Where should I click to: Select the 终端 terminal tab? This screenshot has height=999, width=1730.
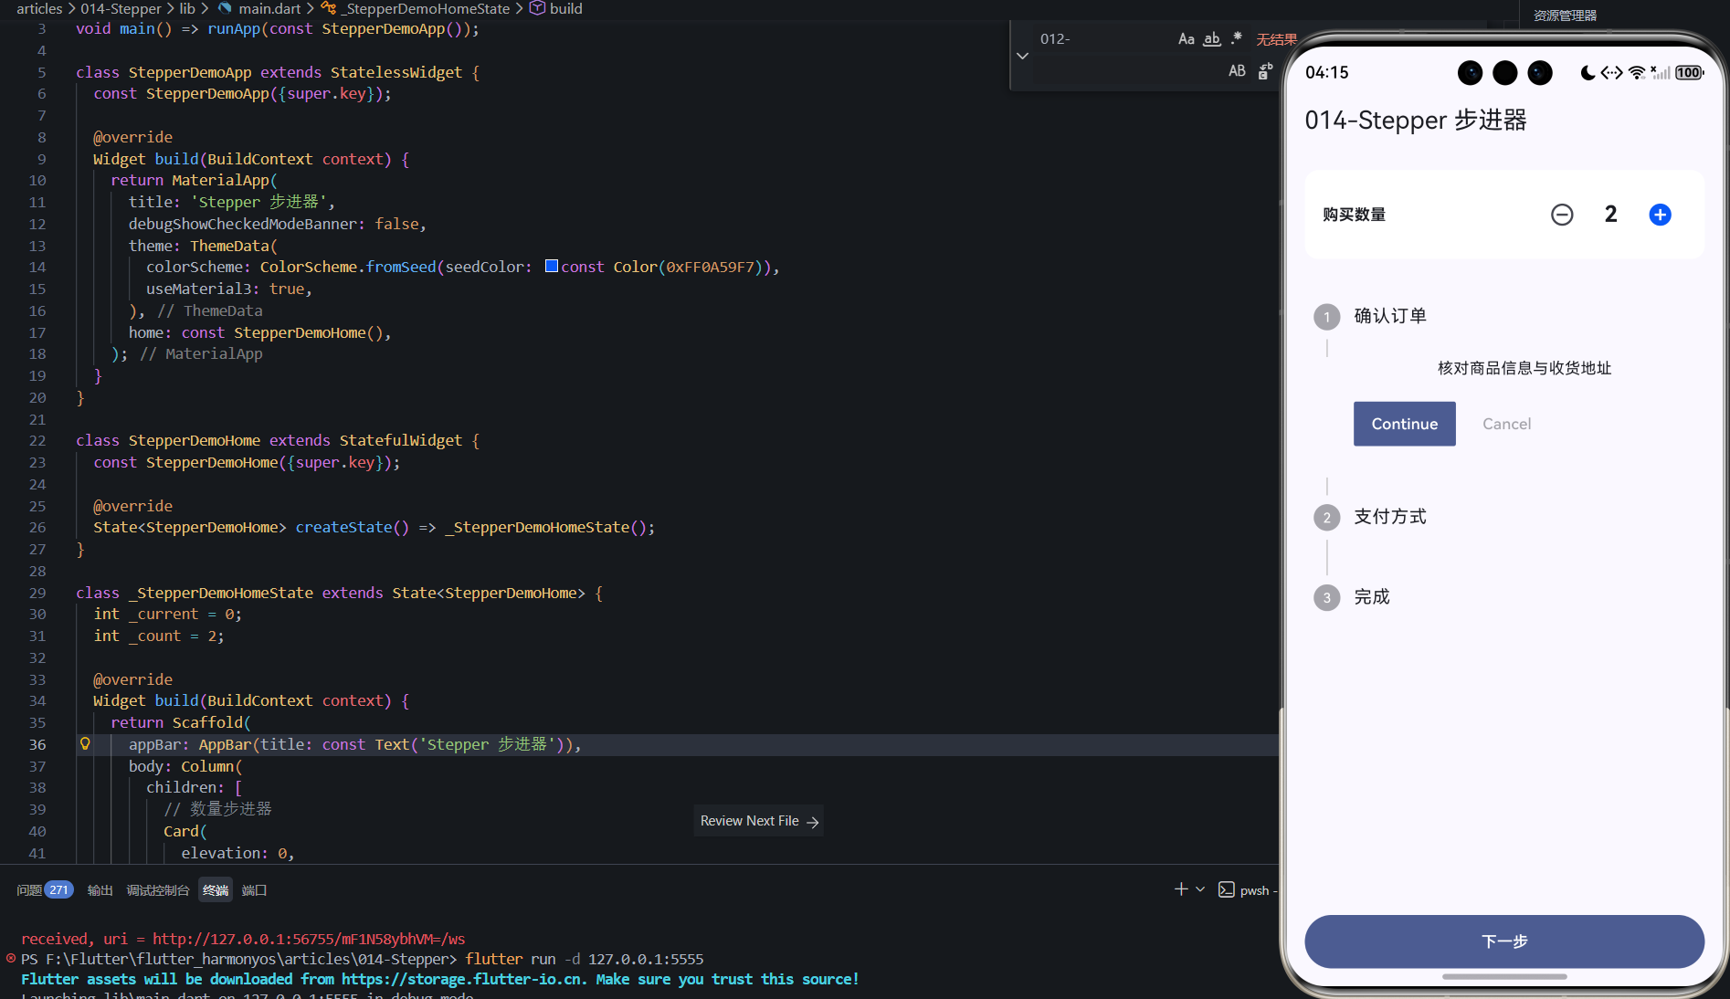tap(216, 890)
